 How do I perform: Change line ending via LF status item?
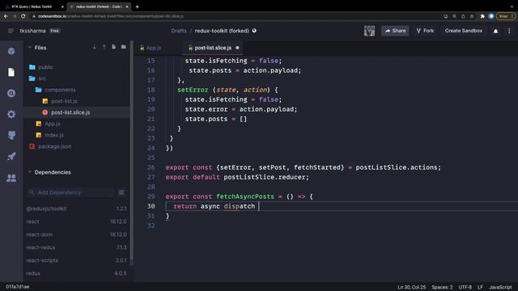click(480, 288)
